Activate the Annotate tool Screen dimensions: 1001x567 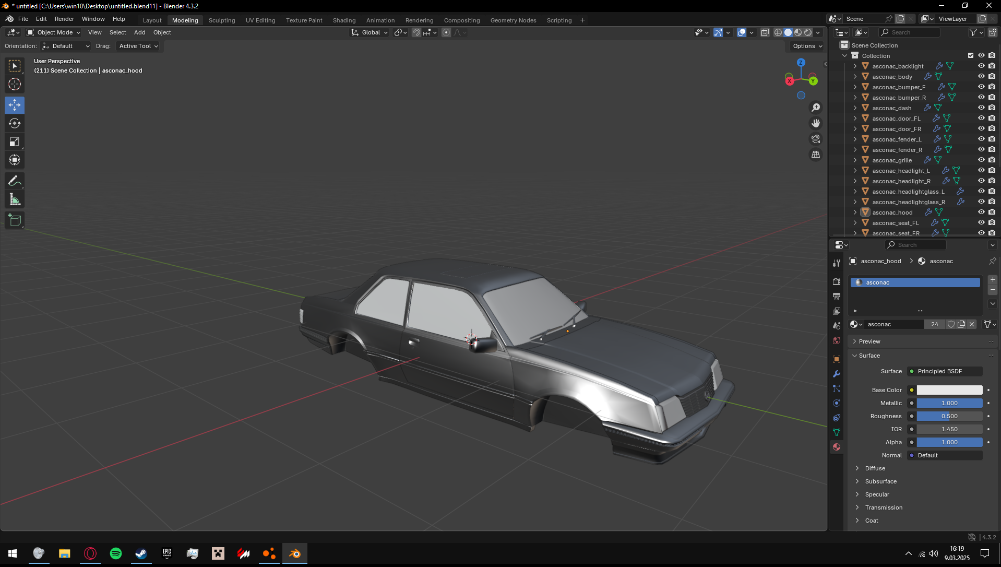[x=15, y=181]
